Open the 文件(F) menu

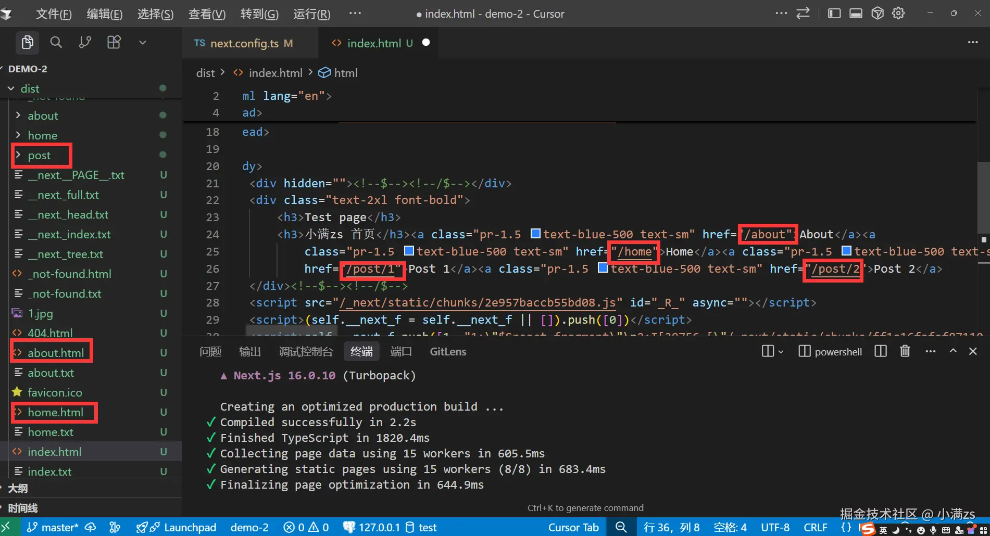[x=54, y=14]
